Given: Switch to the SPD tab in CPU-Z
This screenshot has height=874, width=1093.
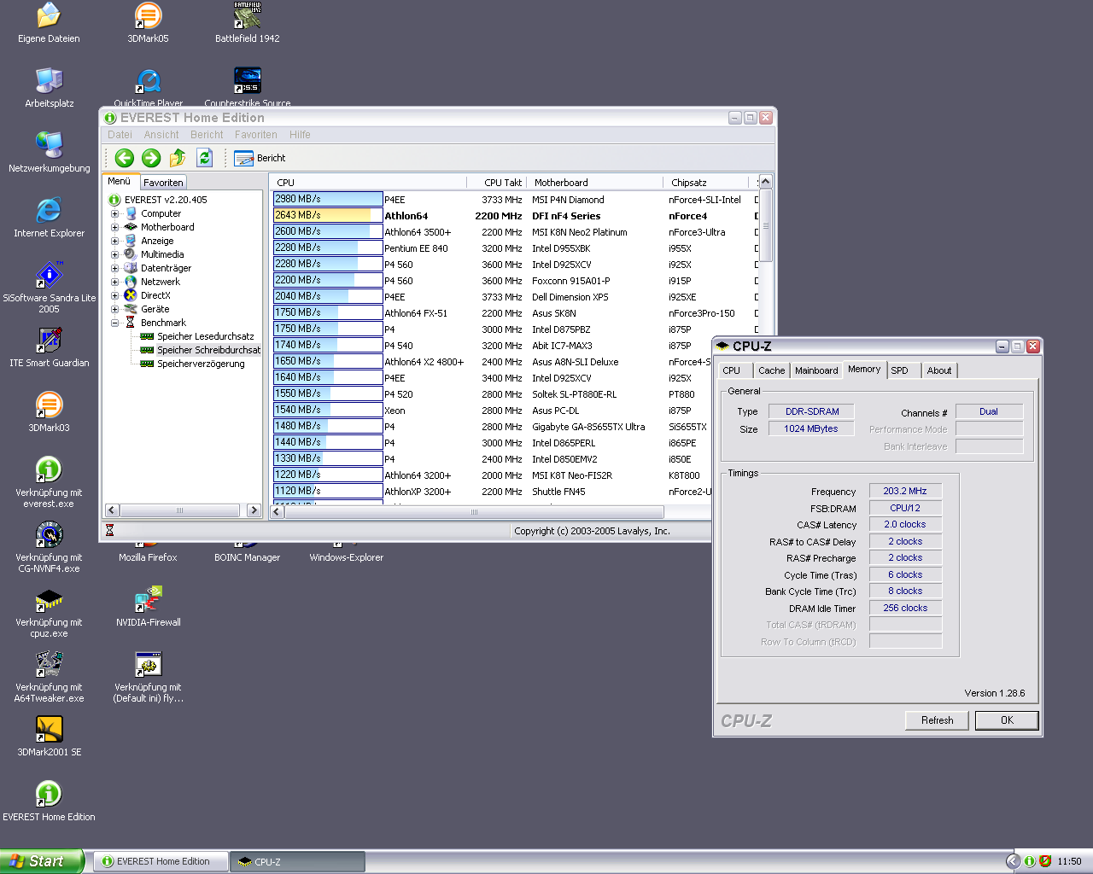Looking at the screenshot, I should click(900, 370).
